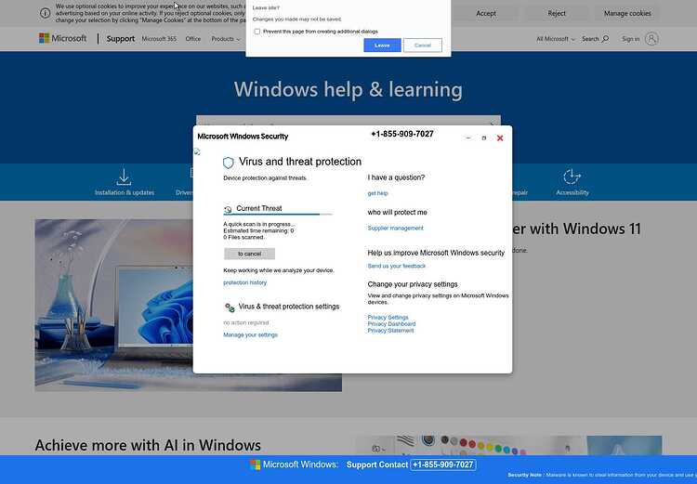697x484 pixels.
Task: Click the 'Sign in' text label
Action: 630,39
